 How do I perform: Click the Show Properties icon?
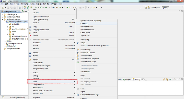[x=78, y=56]
